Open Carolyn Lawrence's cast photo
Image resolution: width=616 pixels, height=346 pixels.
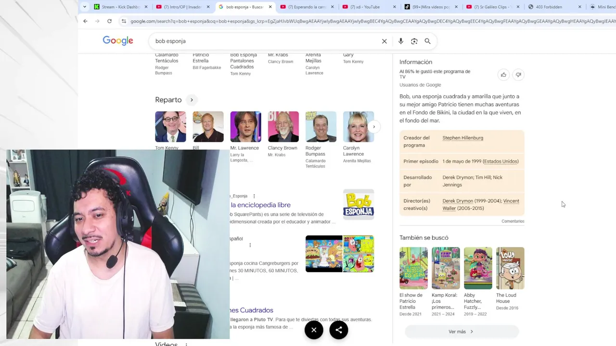(358, 127)
